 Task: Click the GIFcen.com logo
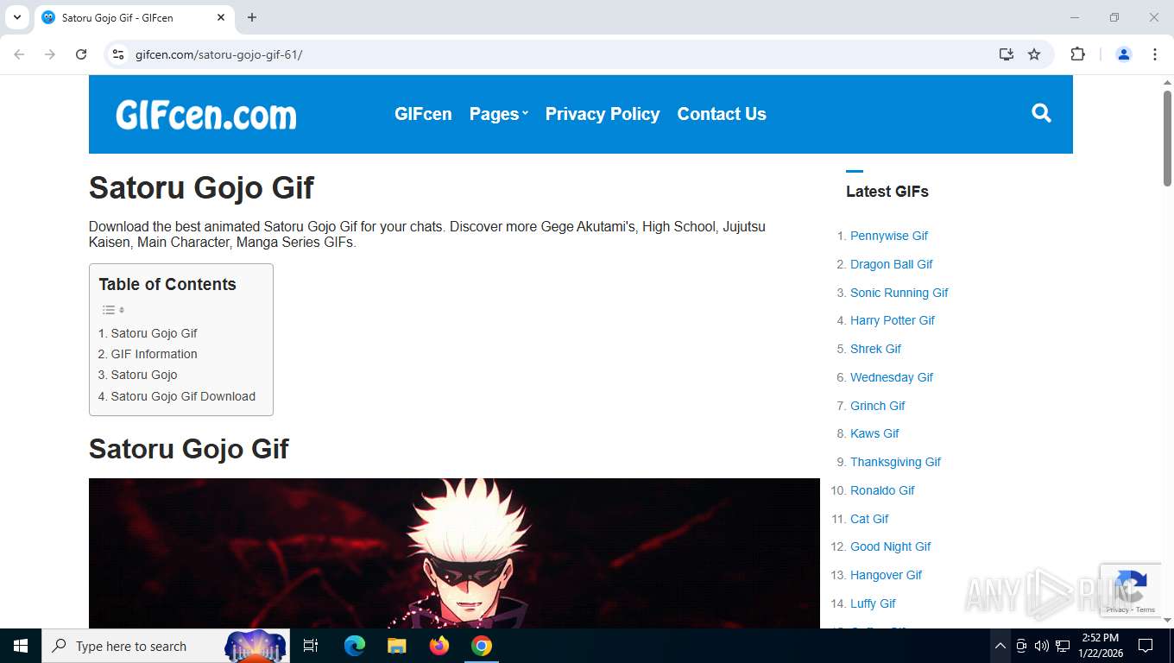pyautogui.click(x=206, y=114)
